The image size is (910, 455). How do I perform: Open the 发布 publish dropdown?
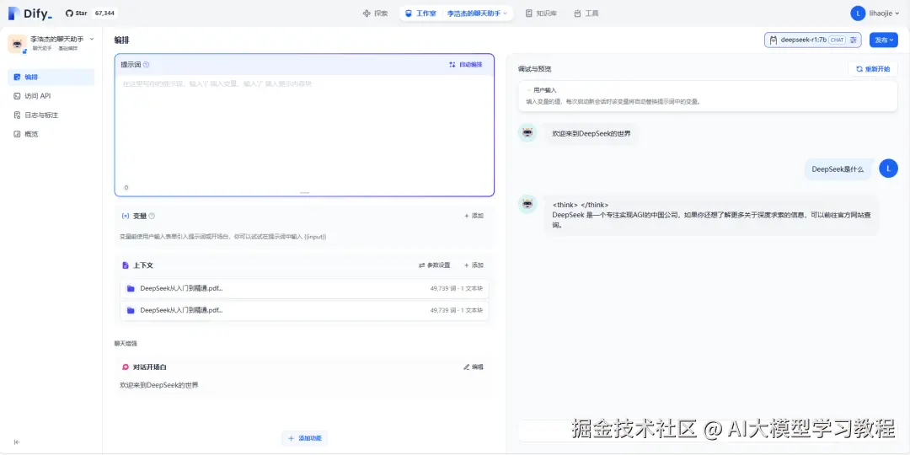coord(884,40)
